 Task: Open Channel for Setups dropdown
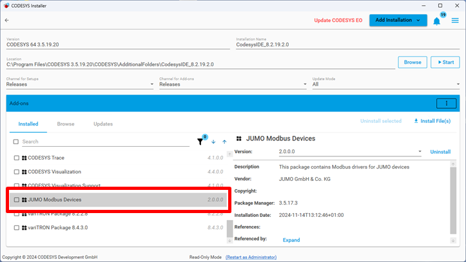[80, 84]
